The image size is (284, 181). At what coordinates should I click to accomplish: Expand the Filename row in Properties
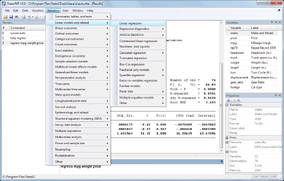click(x=227, y=142)
